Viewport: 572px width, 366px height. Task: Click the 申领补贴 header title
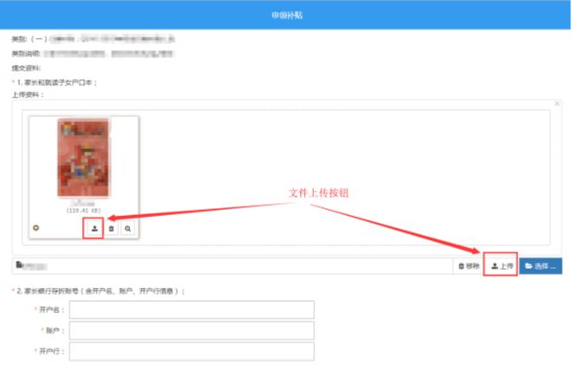click(x=287, y=16)
